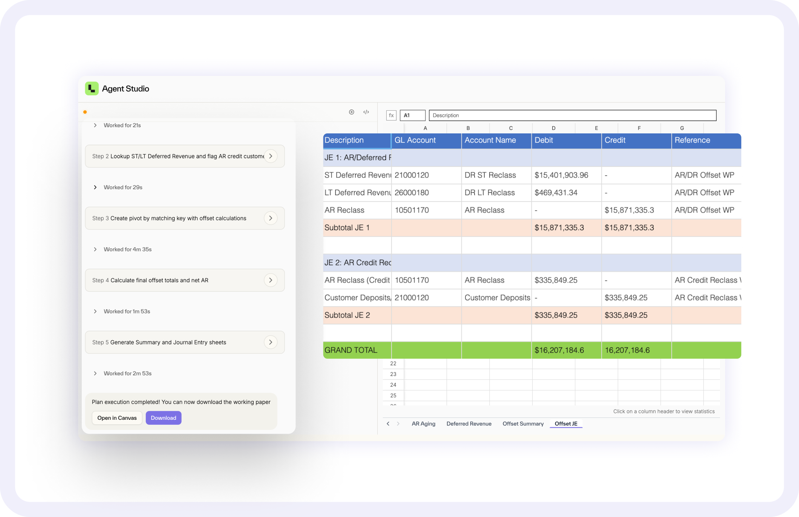Open the Deferred Revenue sheet tab
The image size is (799, 517).
click(x=469, y=424)
